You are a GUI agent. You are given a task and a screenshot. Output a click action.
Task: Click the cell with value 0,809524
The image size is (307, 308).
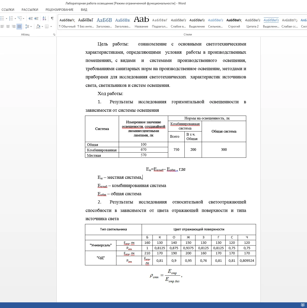coord(247,261)
